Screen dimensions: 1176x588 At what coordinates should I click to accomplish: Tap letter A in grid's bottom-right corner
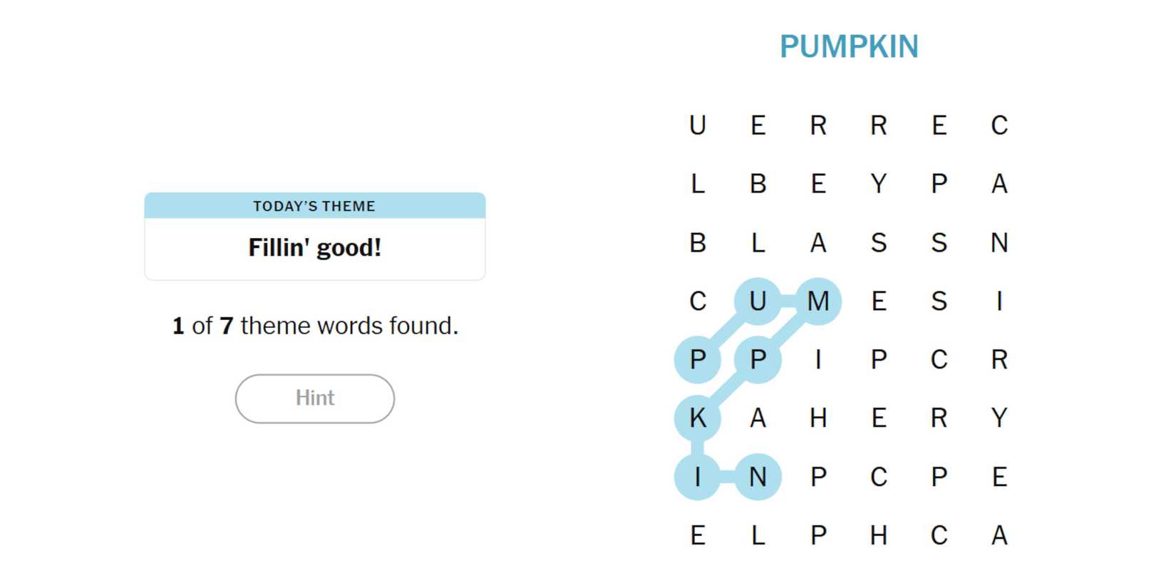(x=999, y=535)
